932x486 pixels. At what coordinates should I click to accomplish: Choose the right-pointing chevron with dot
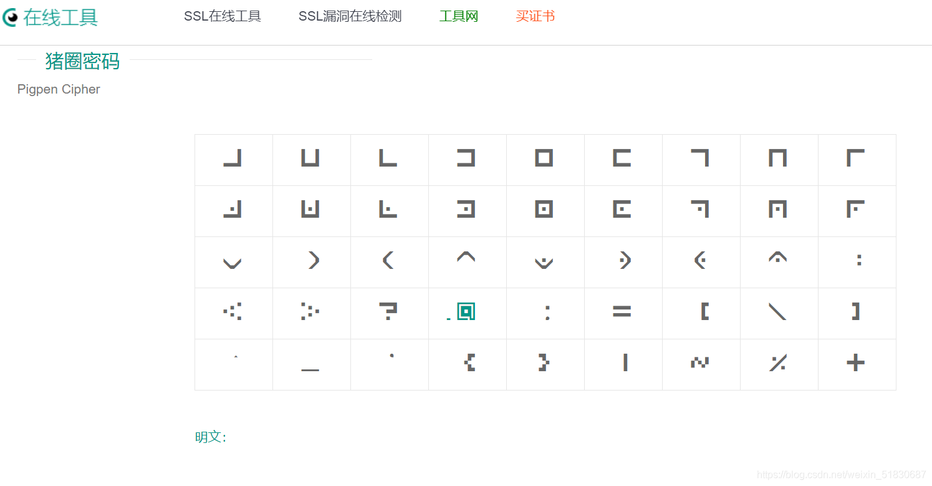pos(626,260)
